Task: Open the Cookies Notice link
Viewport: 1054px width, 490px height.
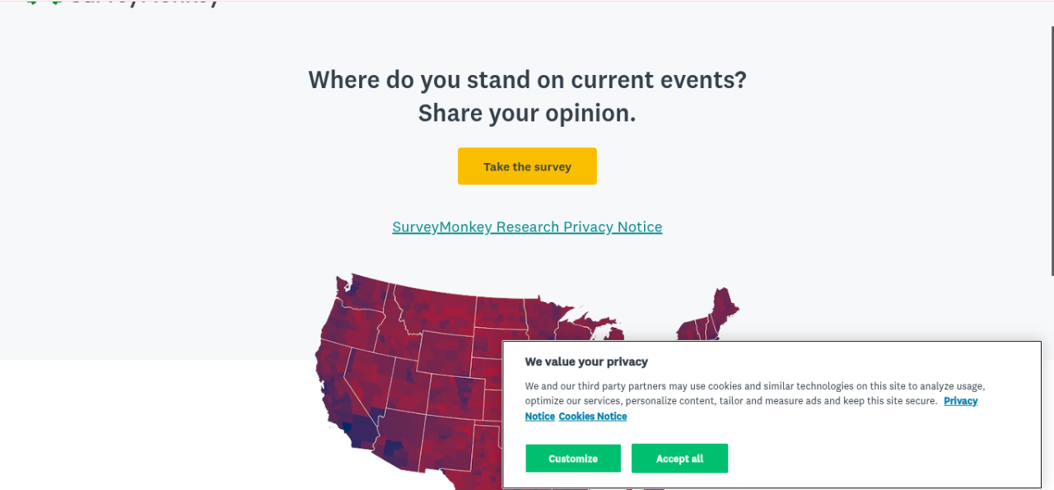Action: [x=593, y=417]
